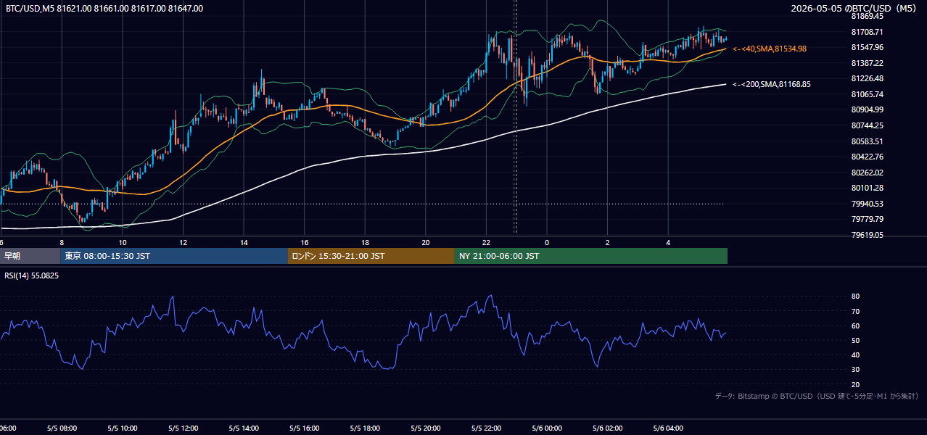Image resolution: width=927 pixels, height=435 pixels.
Task: Click hour label 12 below the price chart
Action: (x=183, y=243)
